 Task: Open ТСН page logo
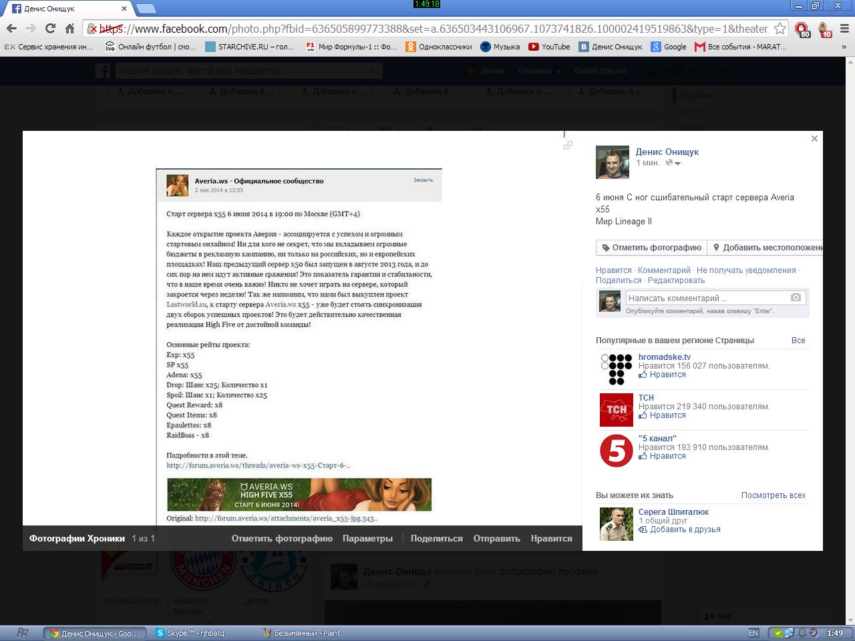click(617, 410)
